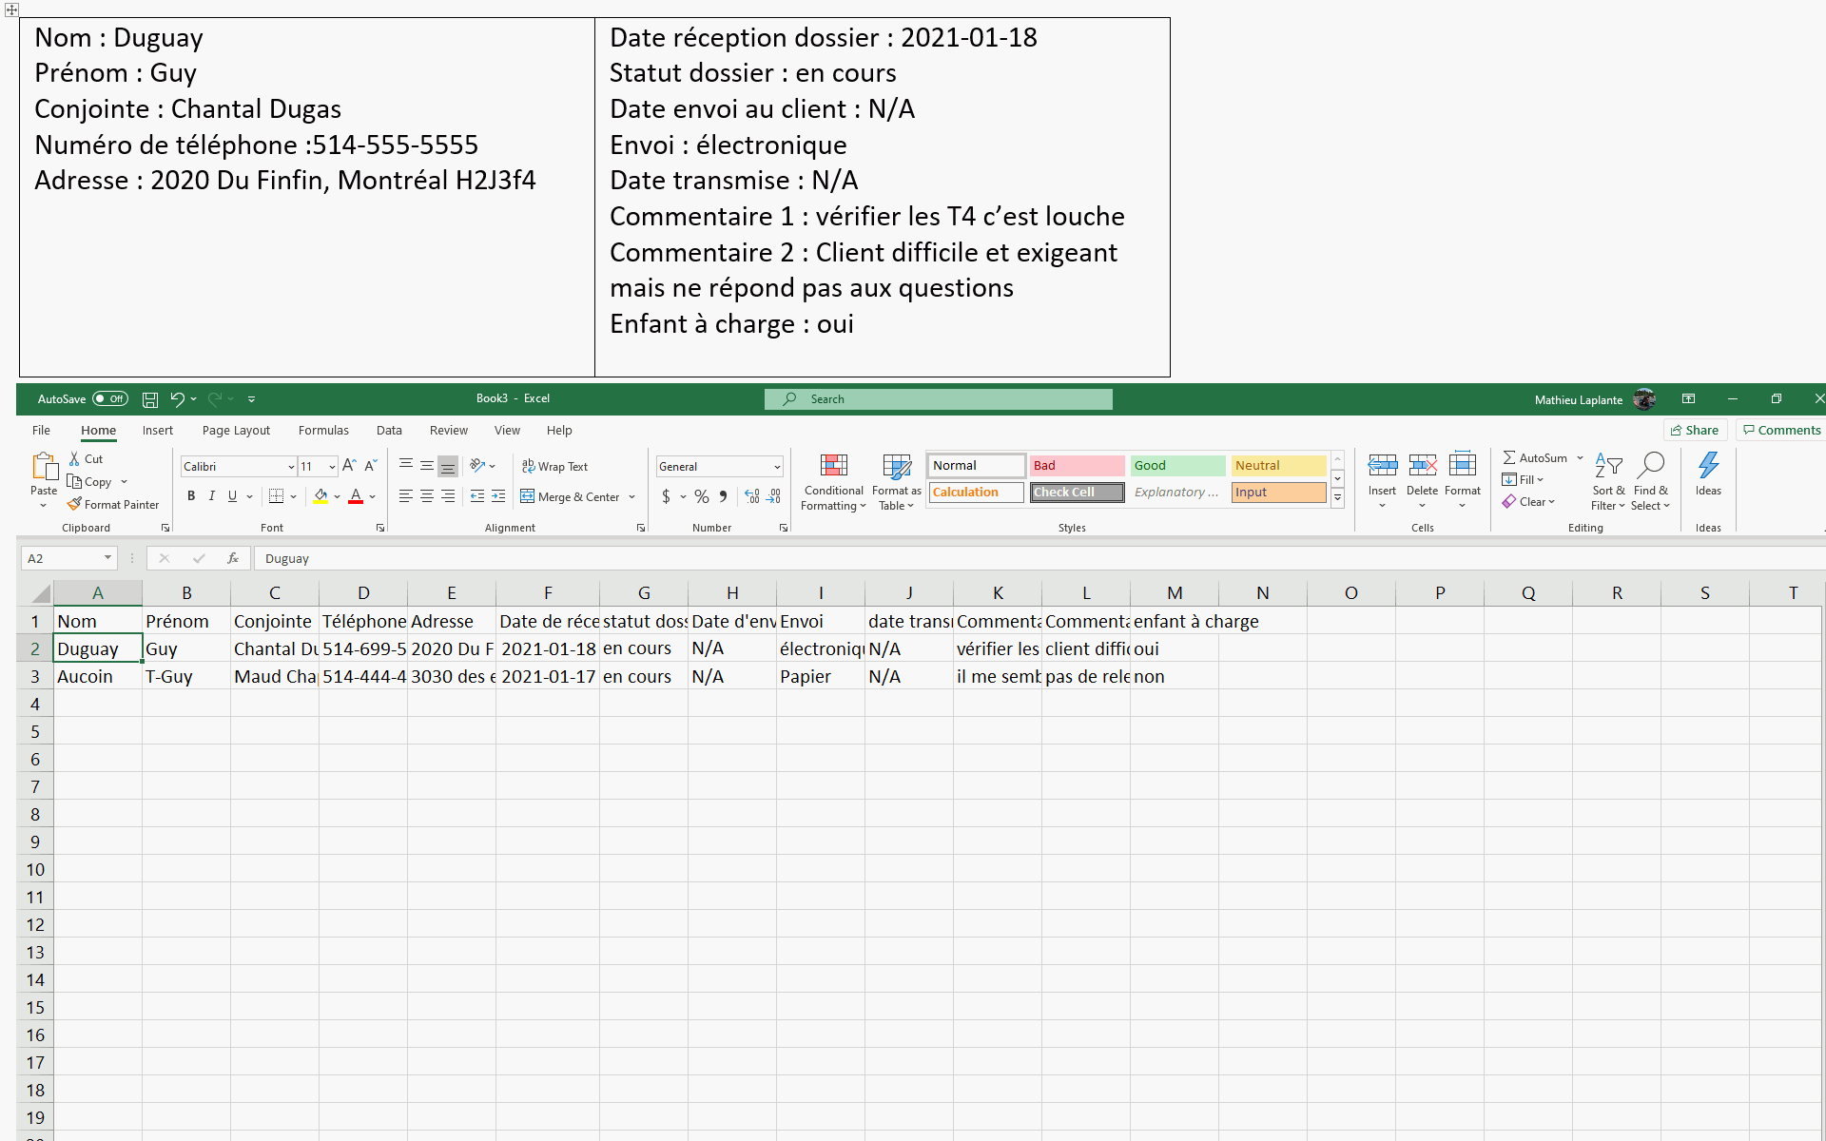Apply the Good cell style swatch
Viewport: 1826px width, 1141px height.
[1177, 466]
